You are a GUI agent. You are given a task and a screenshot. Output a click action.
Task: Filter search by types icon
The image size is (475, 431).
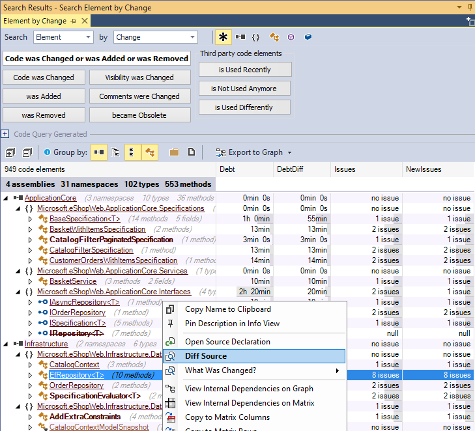click(x=274, y=37)
